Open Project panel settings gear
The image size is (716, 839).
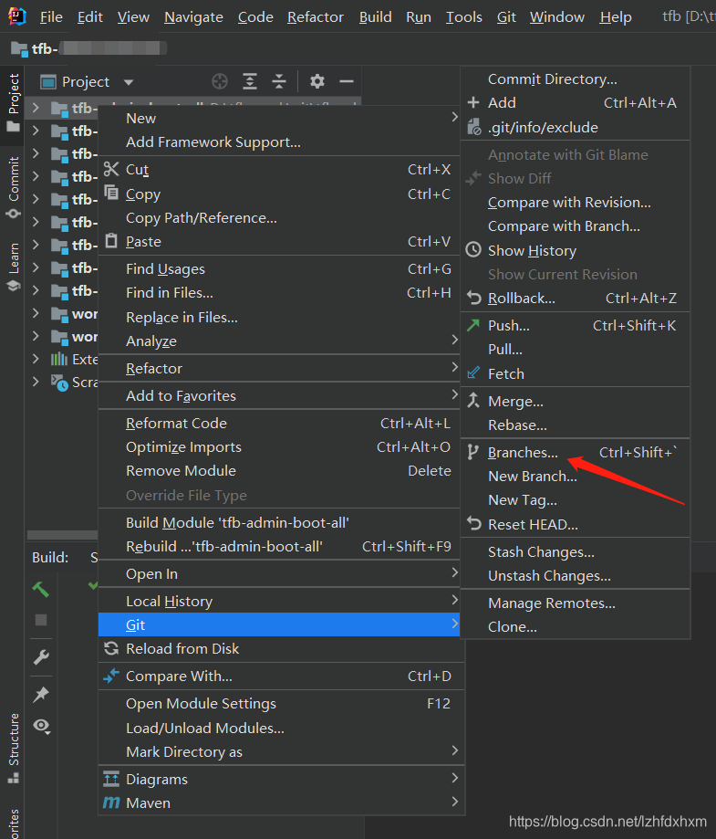[x=317, y=81]
